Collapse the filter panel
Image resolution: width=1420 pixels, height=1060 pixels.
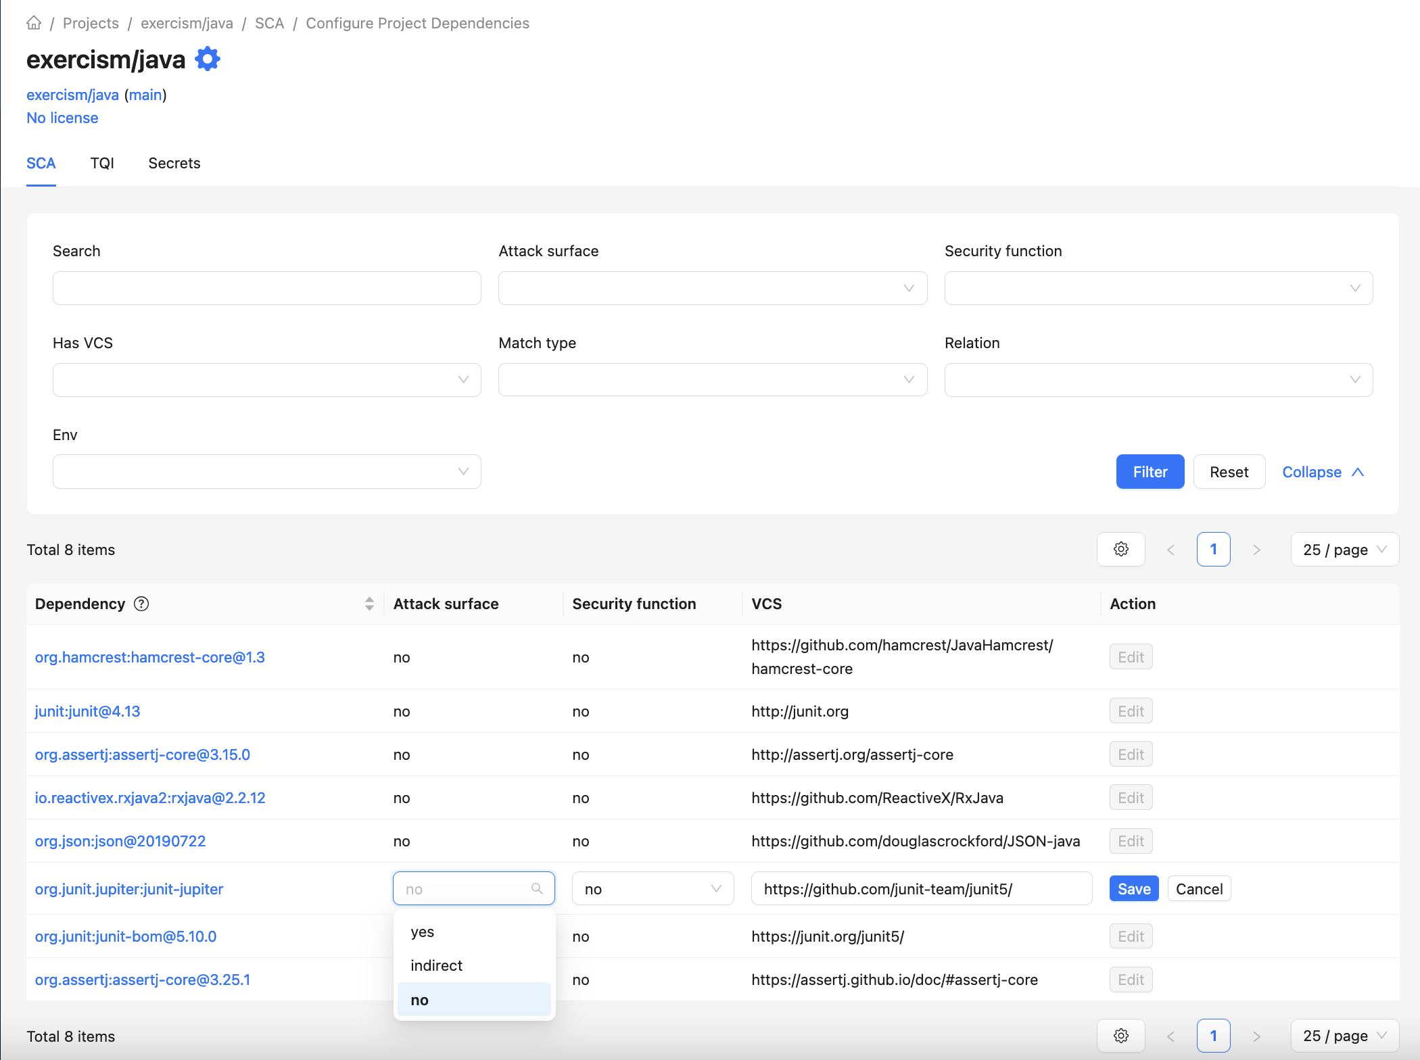point(1323,471)
